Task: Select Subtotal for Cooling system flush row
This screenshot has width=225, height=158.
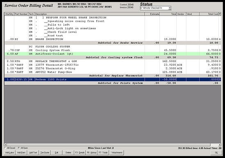Action: pos(113,57)
